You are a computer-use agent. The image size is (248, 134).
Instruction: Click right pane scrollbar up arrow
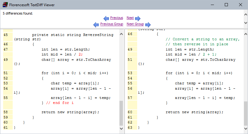pos(246,34)
